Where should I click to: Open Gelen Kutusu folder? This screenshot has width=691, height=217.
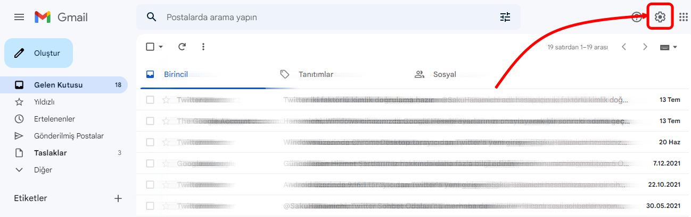click(63, 85)
